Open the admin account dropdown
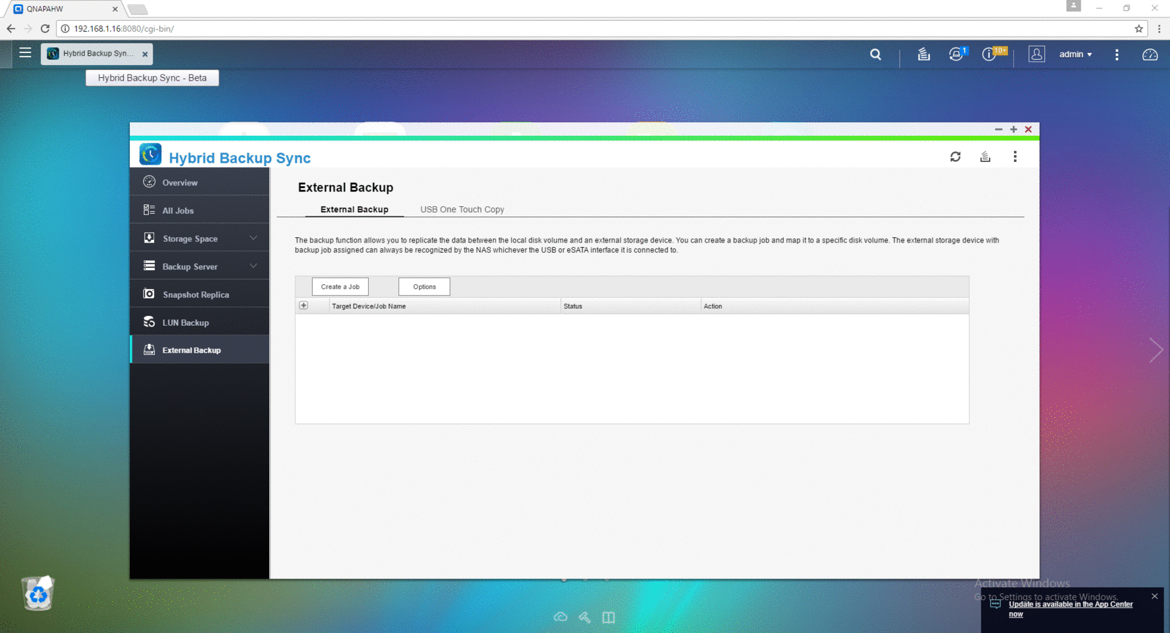The width and height of the screenshot is (1170, 633). point(1075,54)
